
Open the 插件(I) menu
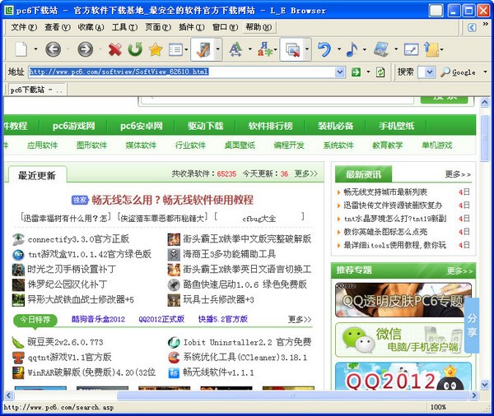(191, 27)
